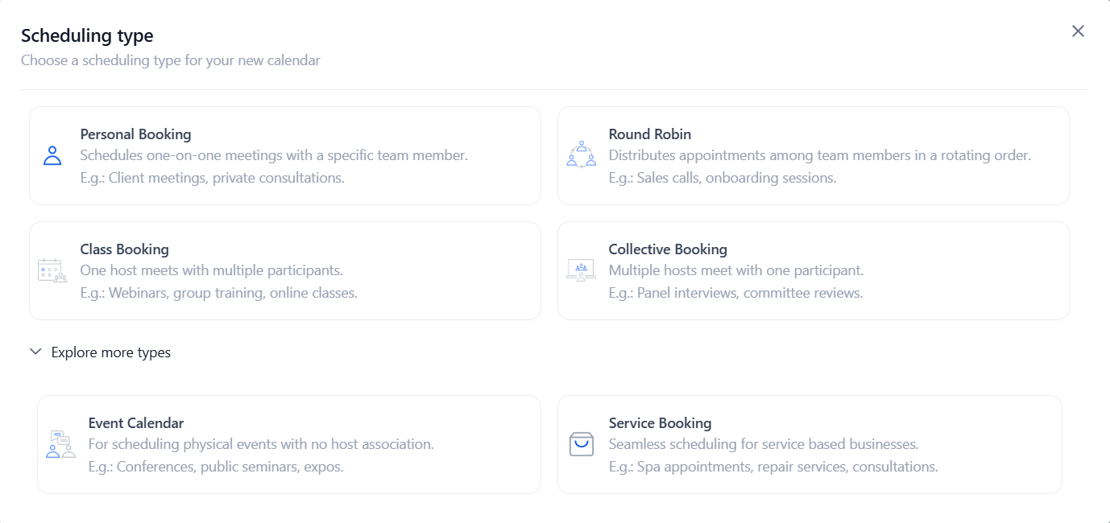Click 'E.g.: Sales calls, onboarding sessions' text
Image resolution: width=1110 pixels, height=523 pixels.
(x=723, y=178)
